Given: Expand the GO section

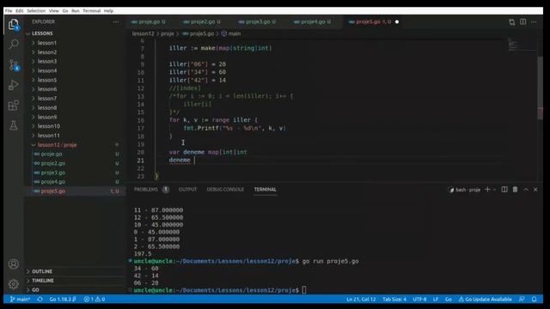Looking at the screenshot, I should [x=35, y=290].
